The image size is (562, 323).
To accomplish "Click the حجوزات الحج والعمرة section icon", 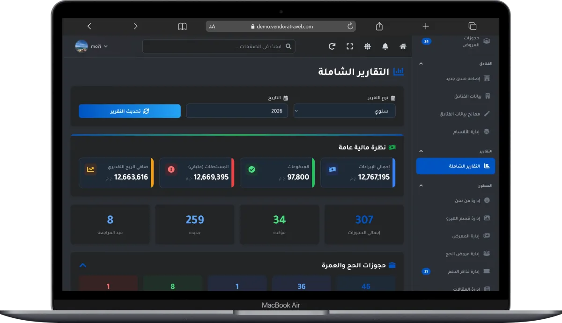I will click(392, 265).
